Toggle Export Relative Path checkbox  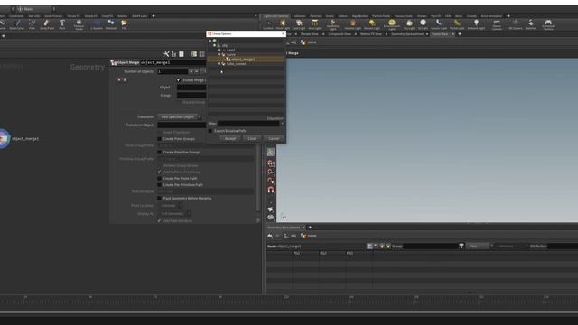point(210,131)
